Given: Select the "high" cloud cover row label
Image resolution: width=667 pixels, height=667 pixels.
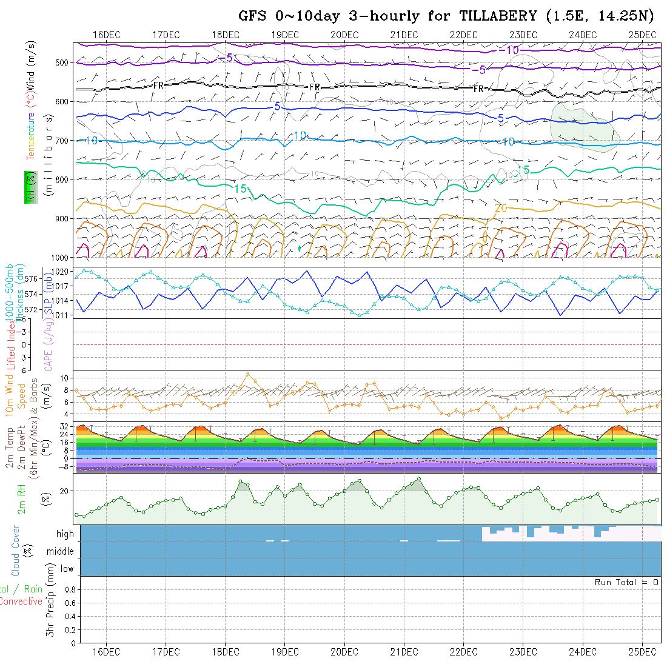Looking at the screenshot, I should pyautogui.click(x=65, y=534).
